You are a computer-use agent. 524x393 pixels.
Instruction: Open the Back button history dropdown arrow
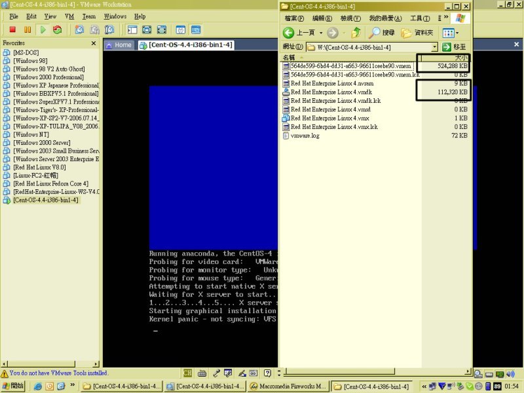[x=321, y=32]
